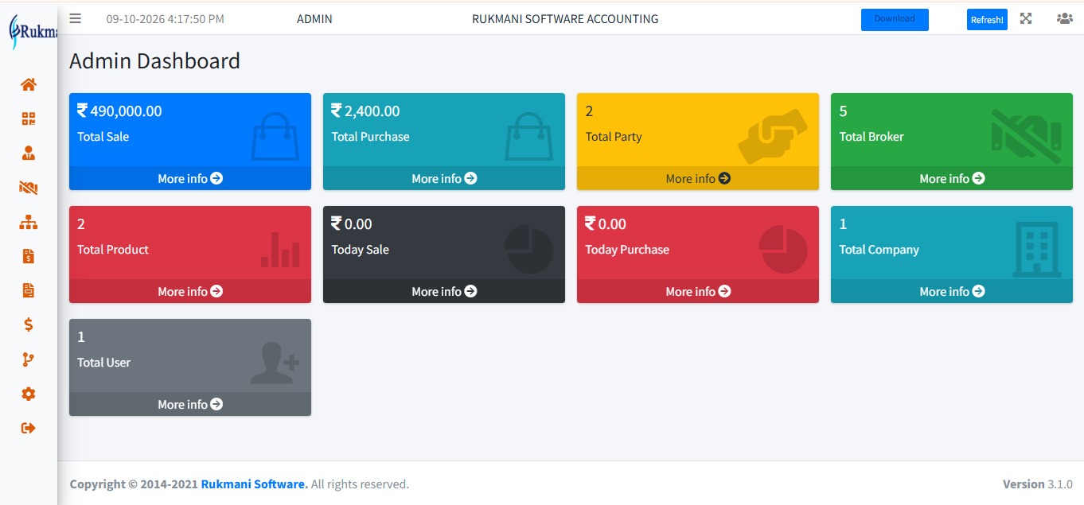Follow the Rukmani Software footer link
The height and width of the screenshot is (505, 1084).
(254, 484)
